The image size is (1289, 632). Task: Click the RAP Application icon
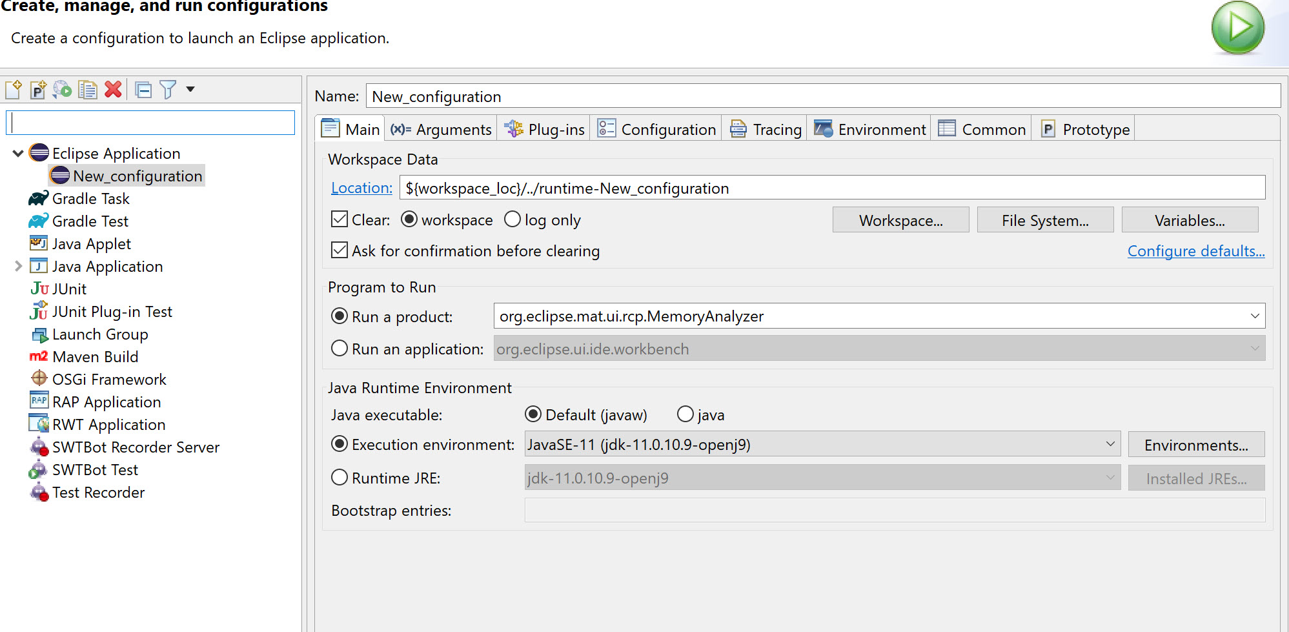click(39, 400)
